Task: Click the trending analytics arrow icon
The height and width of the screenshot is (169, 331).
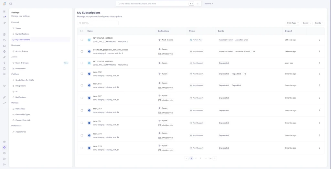Action: click(x=5, y=103)
